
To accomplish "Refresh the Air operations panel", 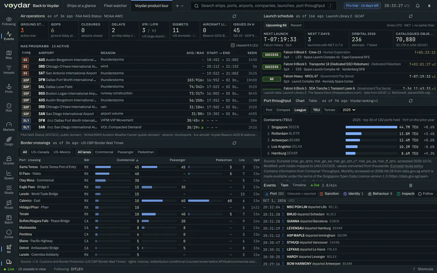I will [x=234, y=16].
